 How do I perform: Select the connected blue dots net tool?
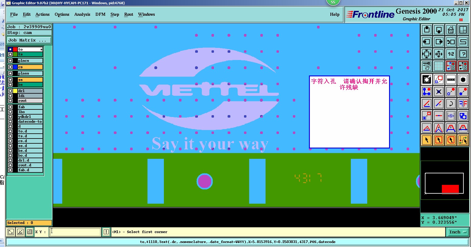[x=427, y=92]
